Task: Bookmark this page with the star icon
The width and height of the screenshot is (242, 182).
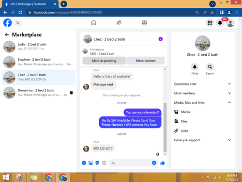Action: (x=212, y=12)
